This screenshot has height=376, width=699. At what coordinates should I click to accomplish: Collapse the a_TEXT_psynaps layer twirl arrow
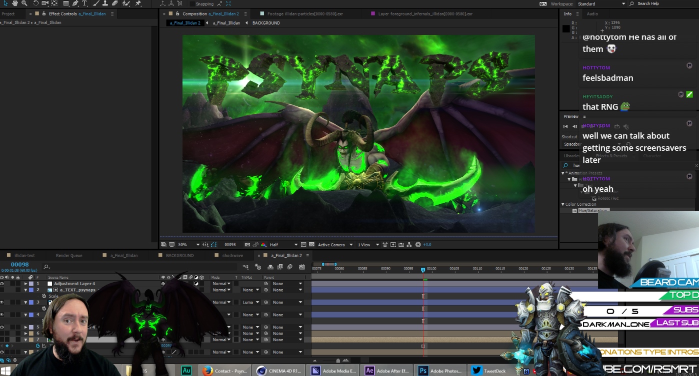(x=25, y=290)
